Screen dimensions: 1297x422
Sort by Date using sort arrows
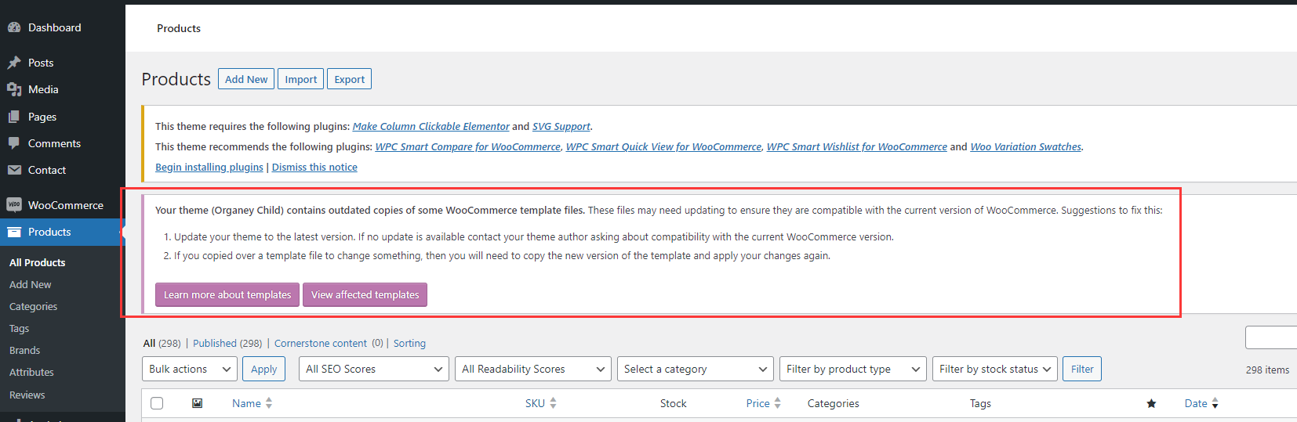tap(1215, 403)
